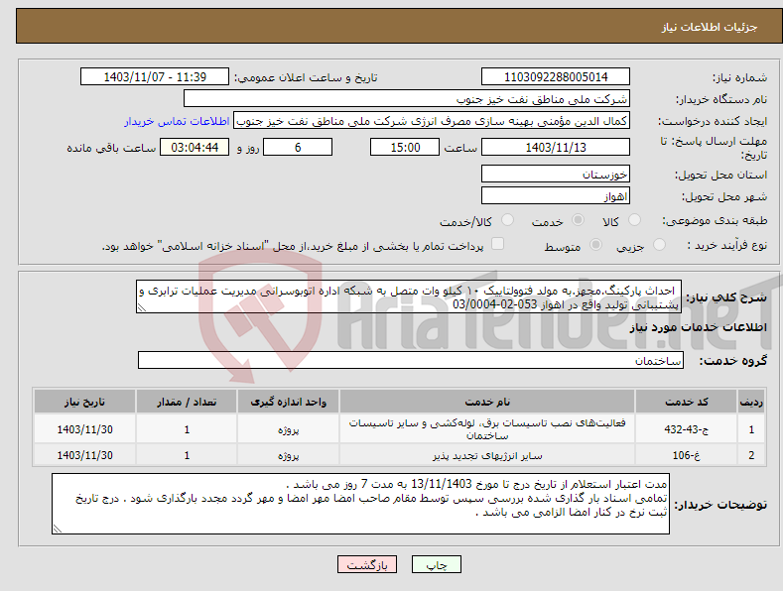Select the جزیی purchase type radio
783x591 pixels.
[x=659, y=245]
